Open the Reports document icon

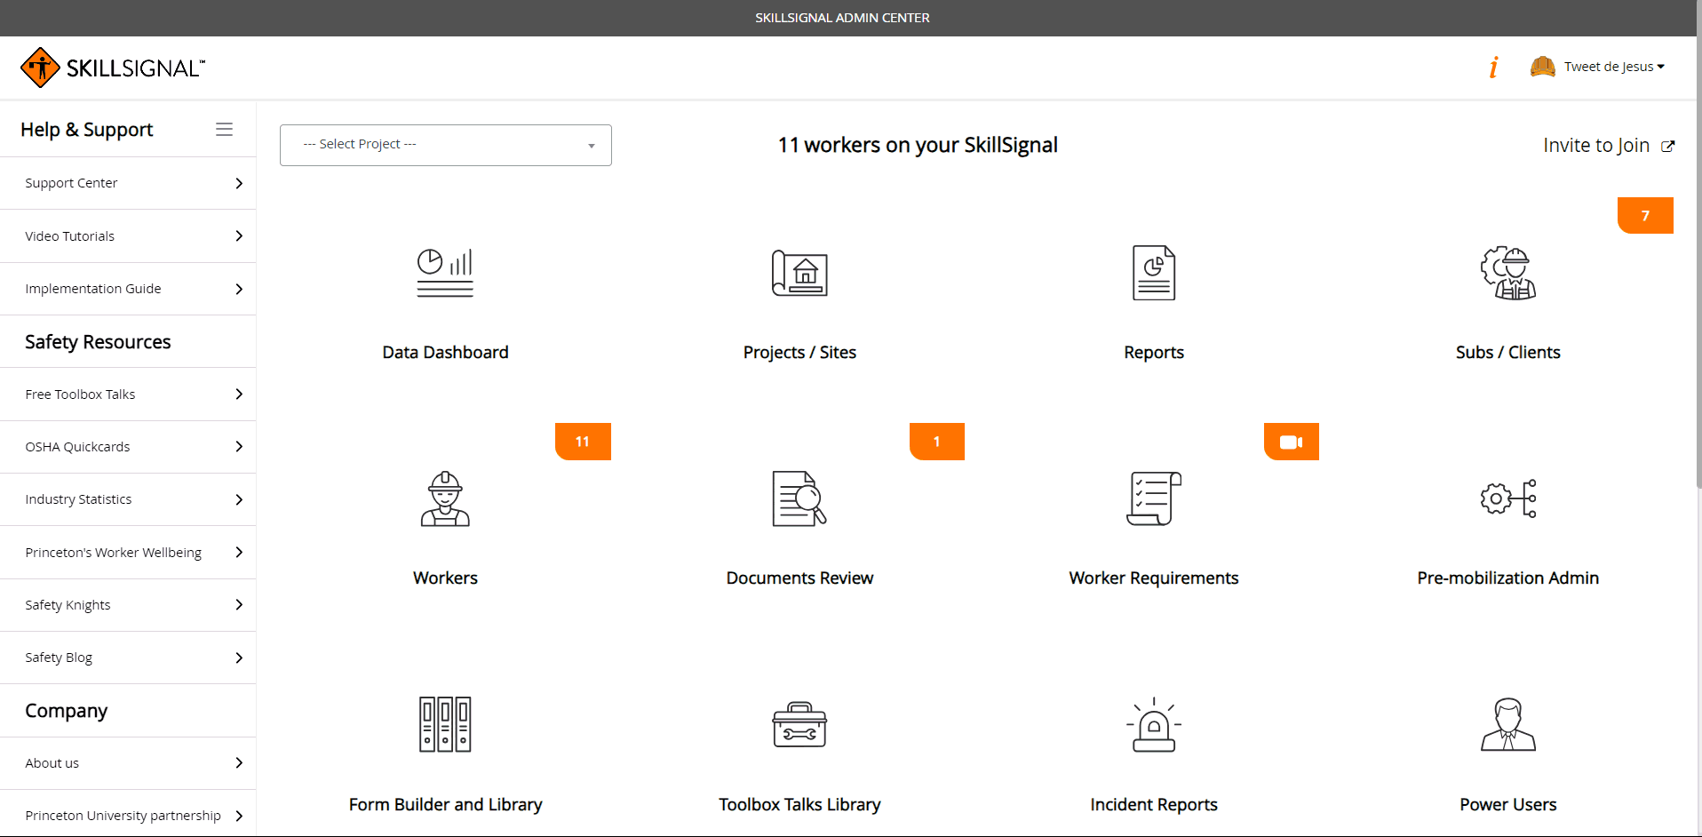(1154, 273)
